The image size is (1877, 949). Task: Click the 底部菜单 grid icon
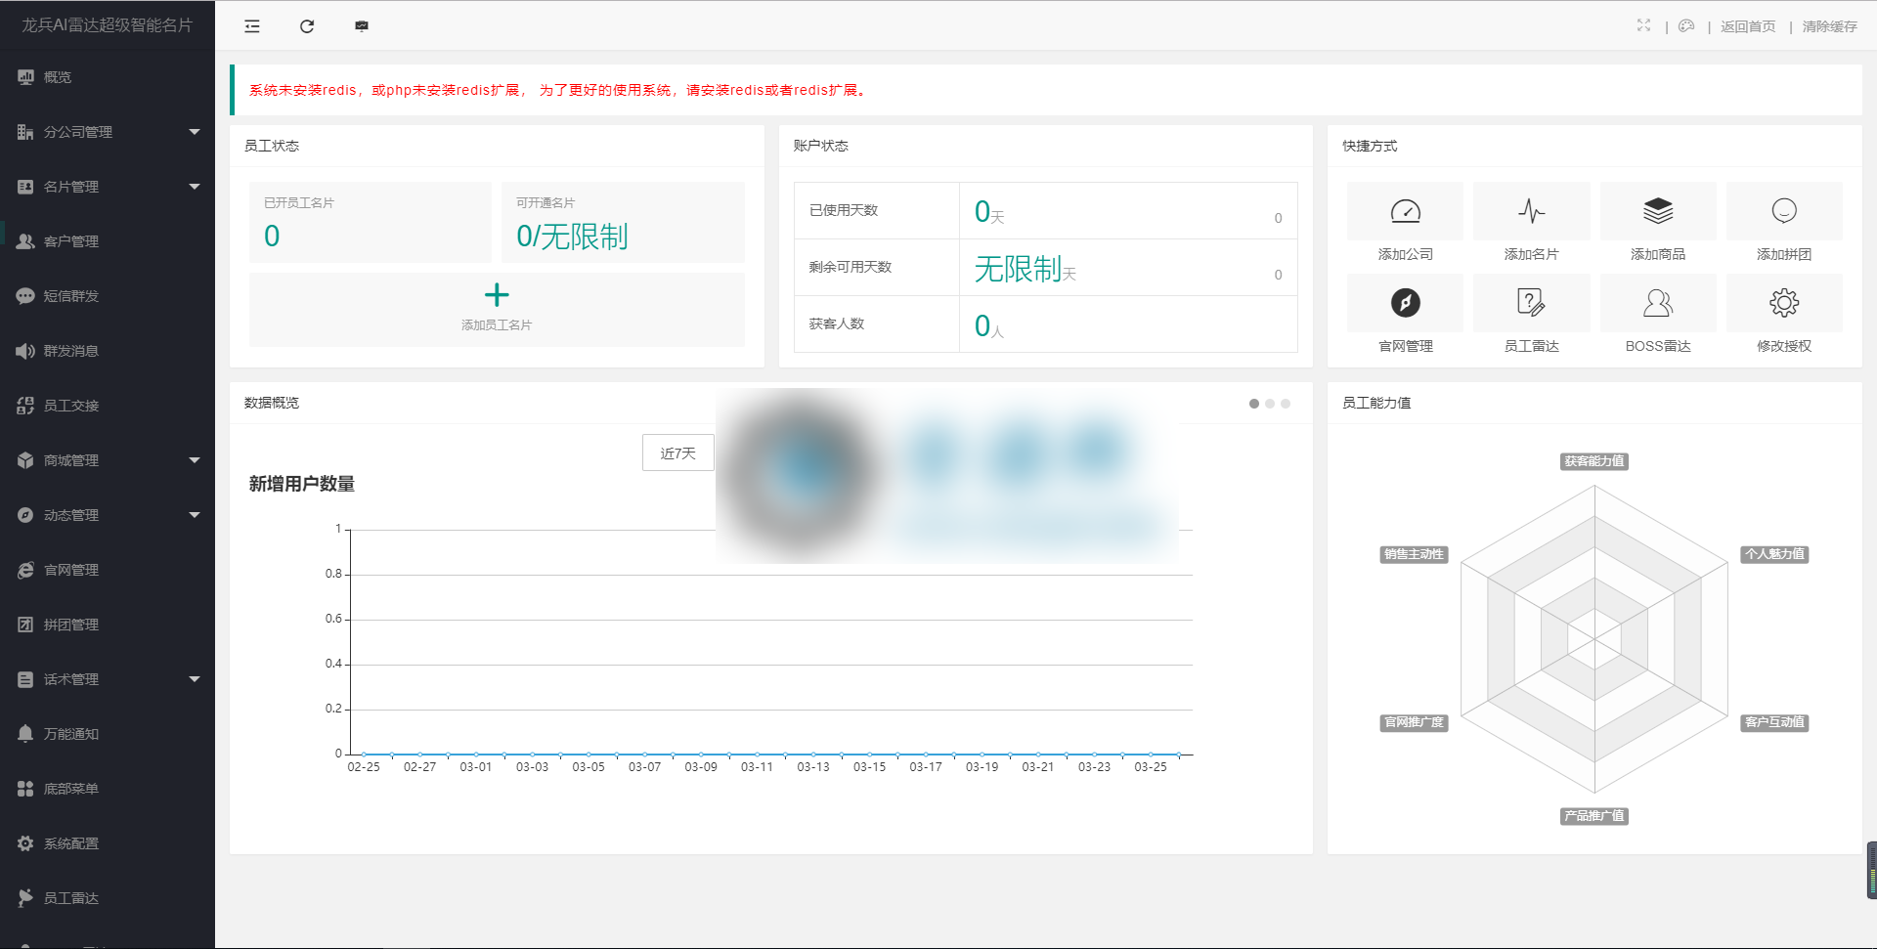(25, 789)
